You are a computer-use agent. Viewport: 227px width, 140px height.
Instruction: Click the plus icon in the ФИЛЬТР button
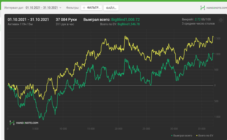(84, 8)
